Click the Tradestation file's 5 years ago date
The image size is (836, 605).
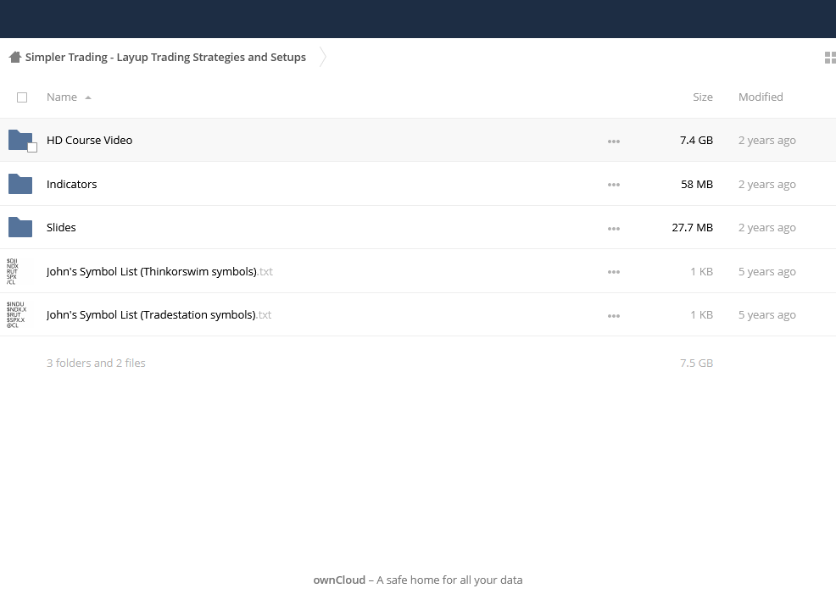coord(766,314)
